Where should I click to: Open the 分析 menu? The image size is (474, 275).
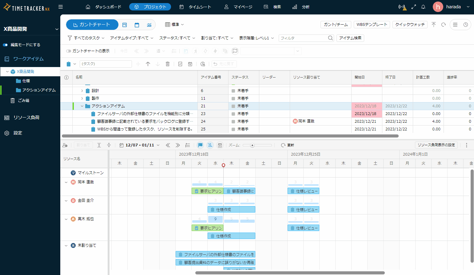click(301, 7)
